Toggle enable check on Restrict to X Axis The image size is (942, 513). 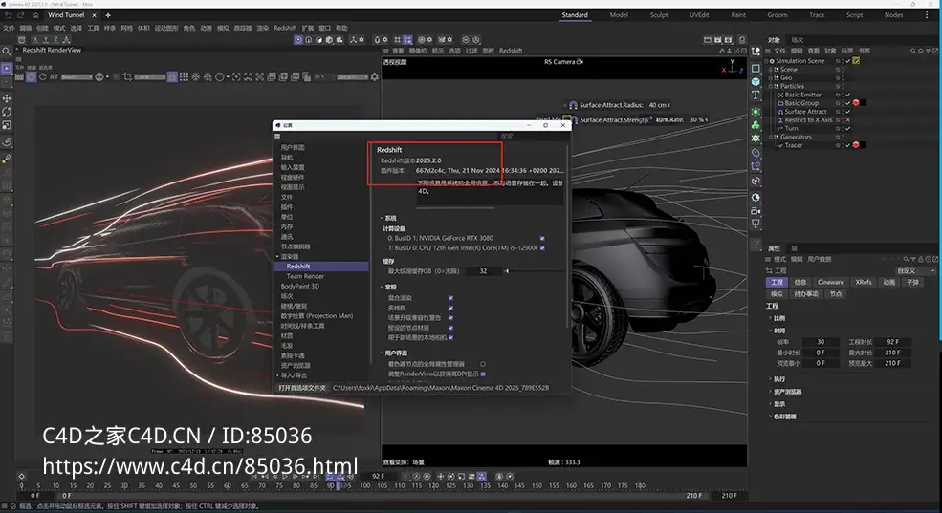[847, 120]
